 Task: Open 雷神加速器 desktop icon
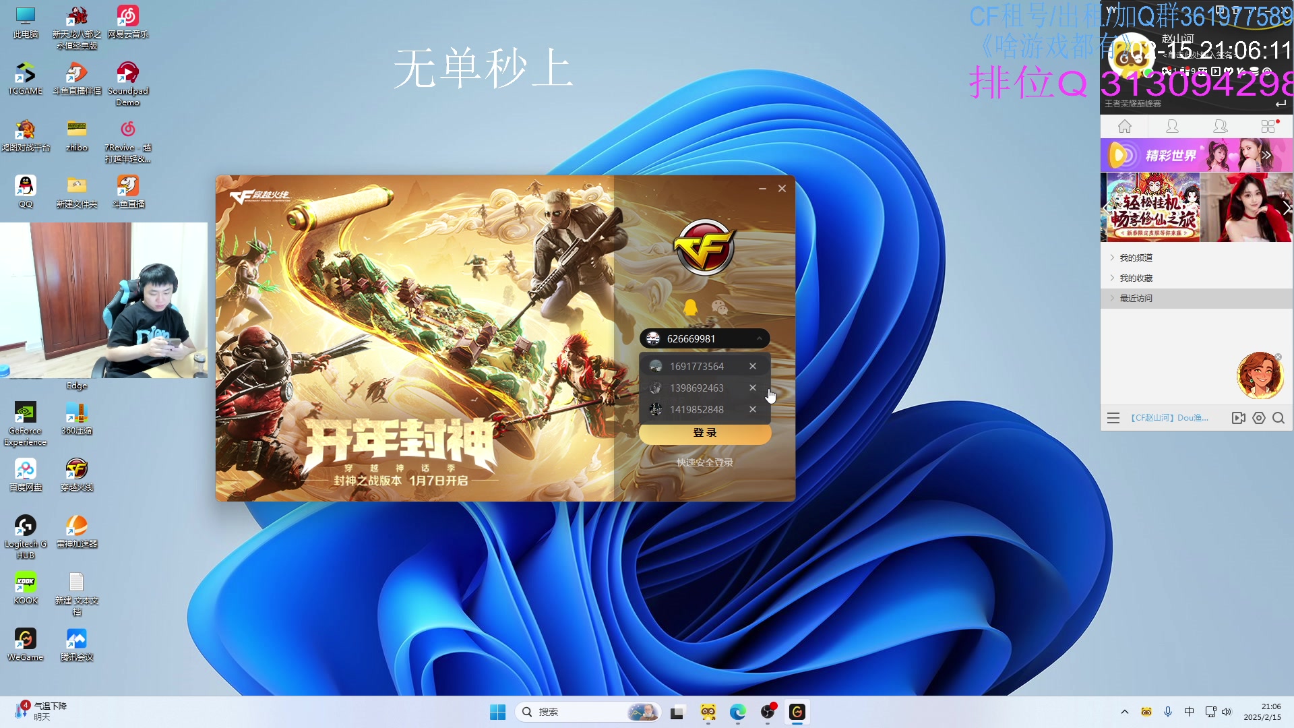tap(77, 532)
